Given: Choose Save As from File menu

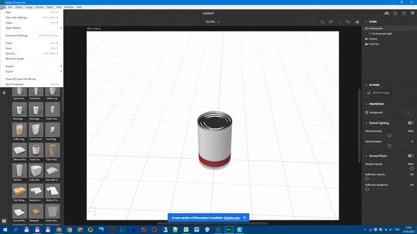Looking at the screenshot, I should pos(32,53).
